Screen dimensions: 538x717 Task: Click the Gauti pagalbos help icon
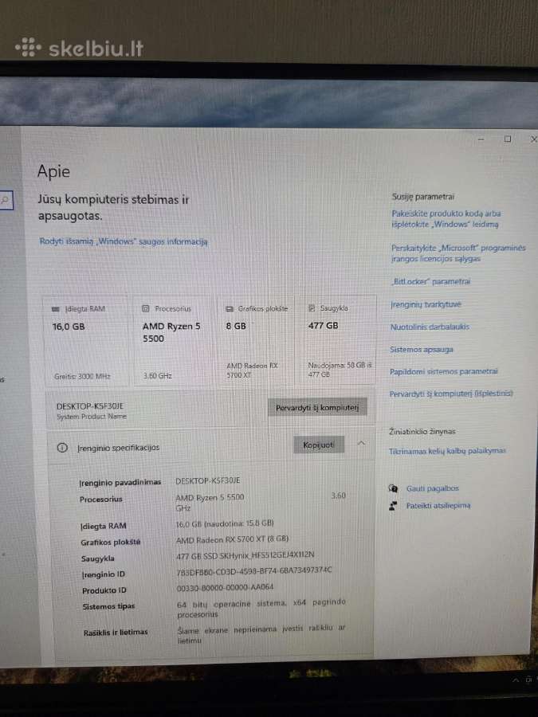(393, 488)
